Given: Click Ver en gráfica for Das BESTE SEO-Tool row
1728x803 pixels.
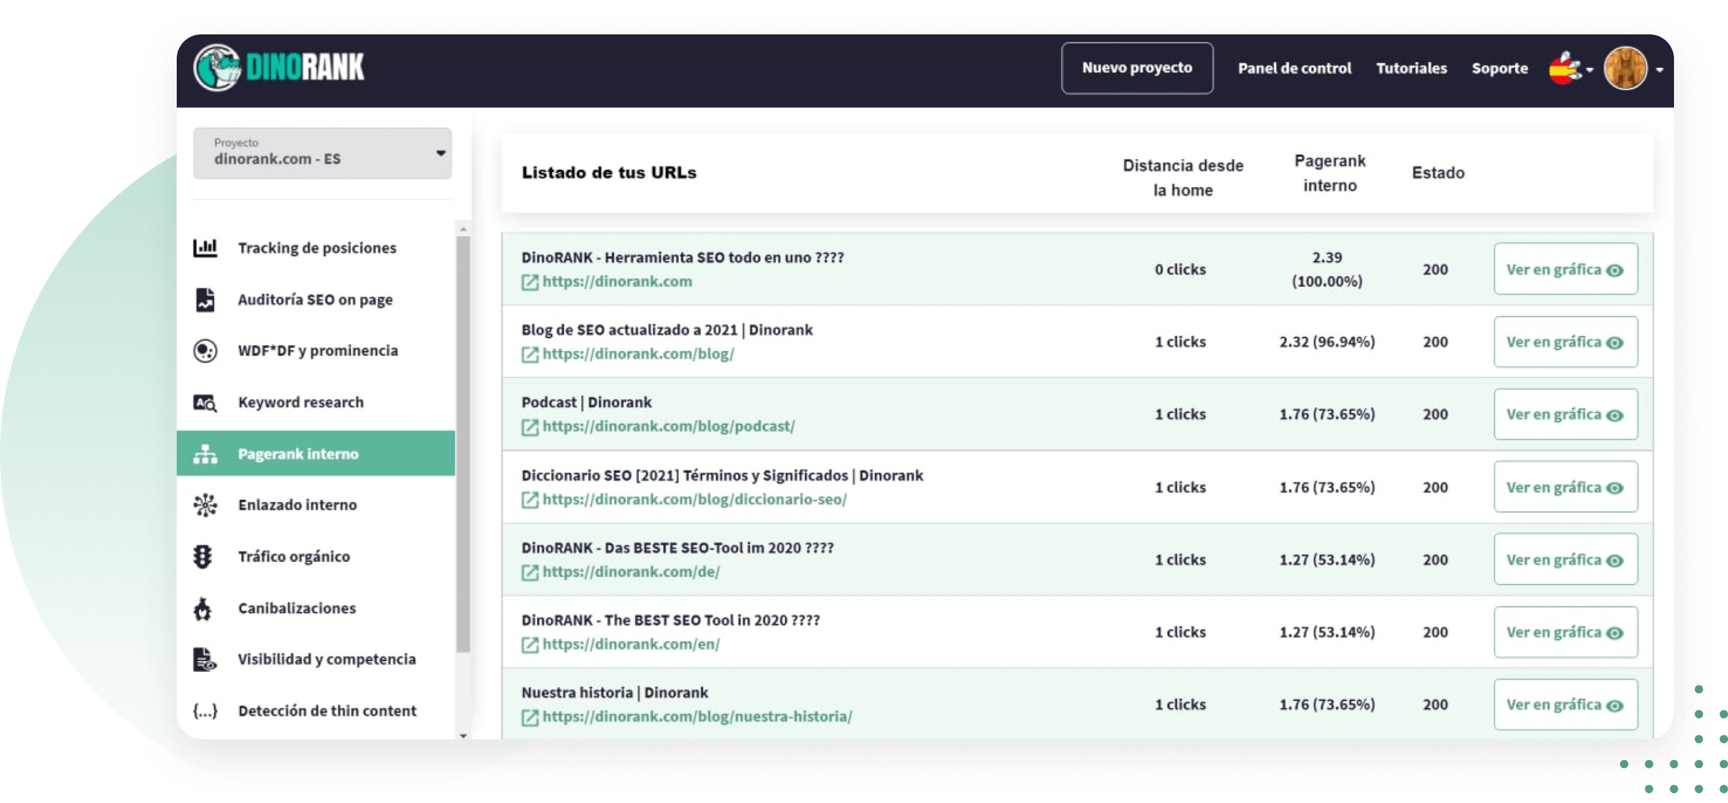Looking at the screenshot, I should coord(1565,559).
